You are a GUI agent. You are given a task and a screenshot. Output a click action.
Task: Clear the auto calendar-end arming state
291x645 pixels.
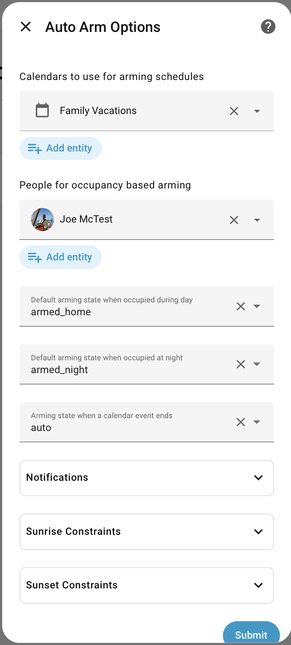(240, 422)
